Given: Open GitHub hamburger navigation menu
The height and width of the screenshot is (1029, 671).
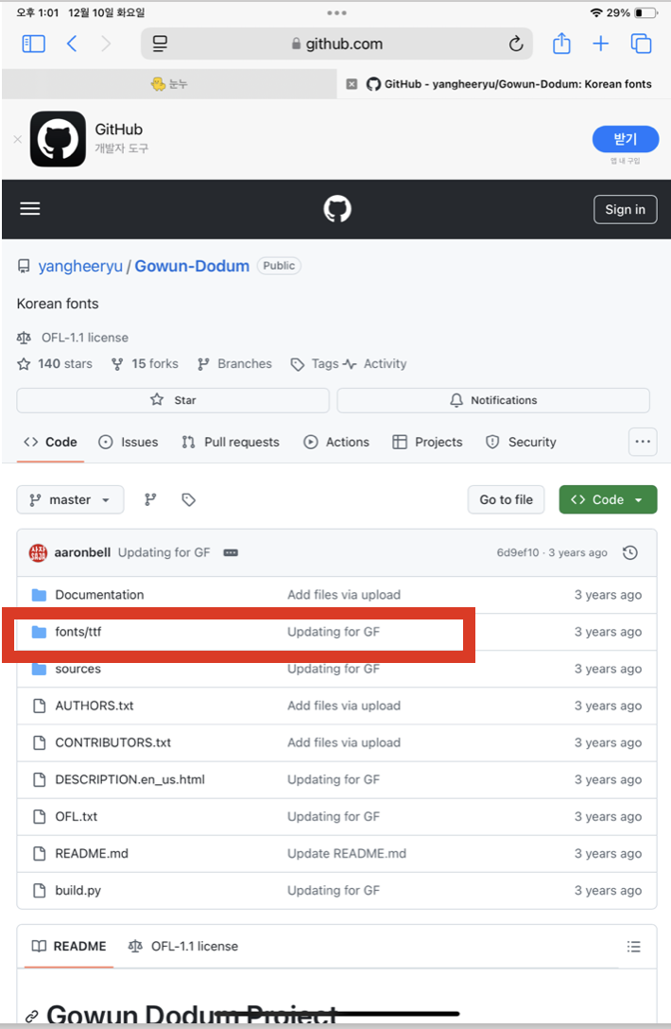Looking at the screenshot, I should pos(30,209).
